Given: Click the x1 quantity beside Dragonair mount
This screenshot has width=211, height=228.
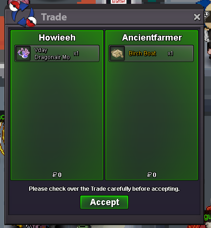Looking at the screenshot, I should click(76, 53).
